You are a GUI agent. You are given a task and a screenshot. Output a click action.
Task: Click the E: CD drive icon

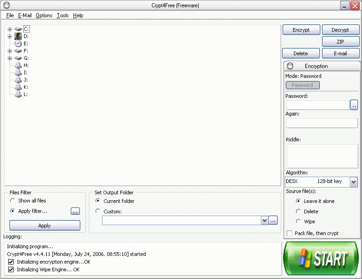pos(18,43)
